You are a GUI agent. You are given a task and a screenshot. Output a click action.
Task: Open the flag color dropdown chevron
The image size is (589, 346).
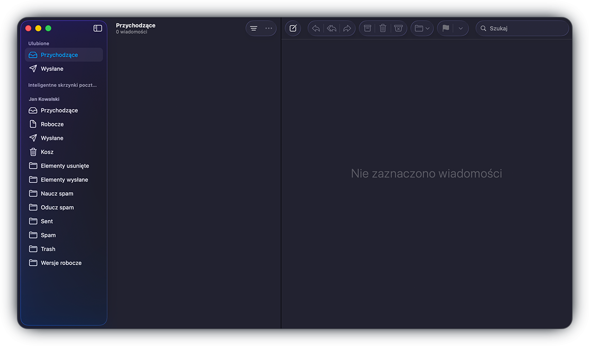460,28
